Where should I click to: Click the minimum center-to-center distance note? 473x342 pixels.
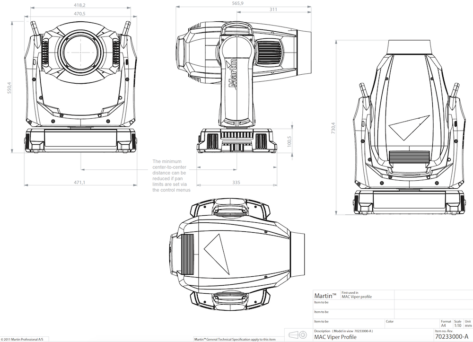coord(171,175)
